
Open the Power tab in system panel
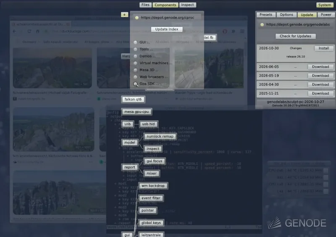tap(326, 15)
